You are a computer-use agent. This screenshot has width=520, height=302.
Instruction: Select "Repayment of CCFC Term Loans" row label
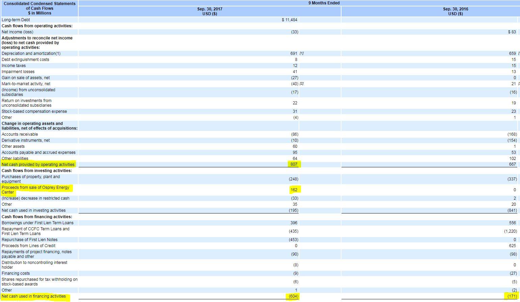point(35,231)
